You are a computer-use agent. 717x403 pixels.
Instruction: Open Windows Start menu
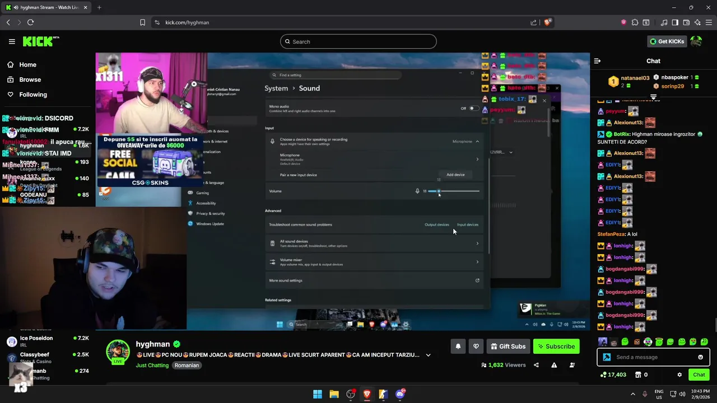pyautogui.click(x=318, y=394)
